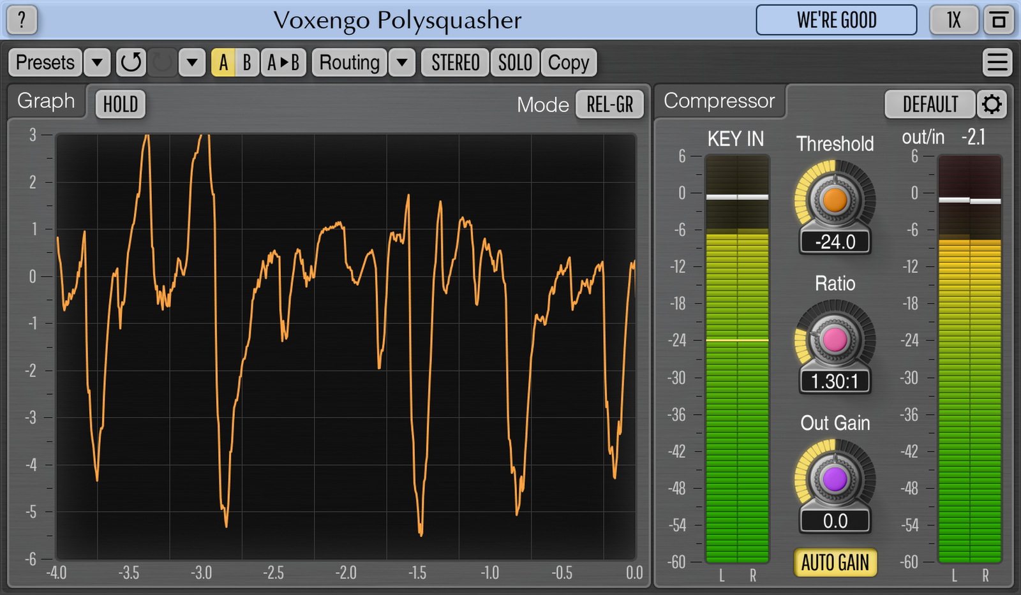Viewport: 1021px width, 595px height.
Task: Open the Presets dropdown arrow
Action: [x=96, y=62]
